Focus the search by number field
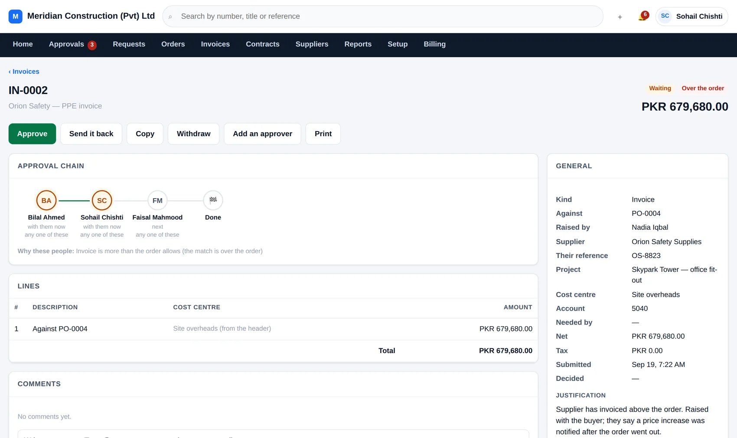The height and width of the screenshot is (438, 737). (383, 16)
